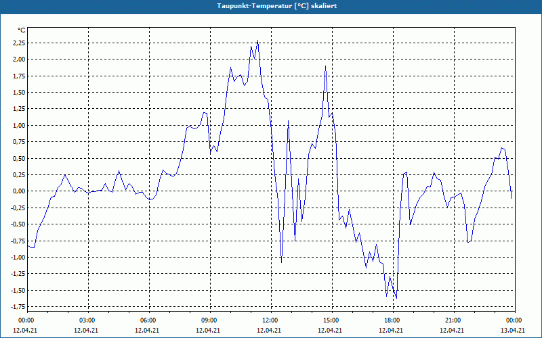This screenshot has width=542, height=338.
Task: Select the '2,25' y-axis label
Action: (20, 43)
